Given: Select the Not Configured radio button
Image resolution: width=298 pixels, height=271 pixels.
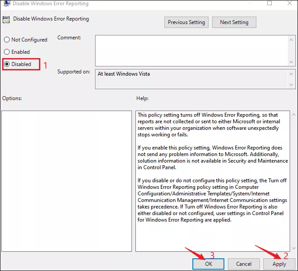Looking at the screenshot, I should pyautogui.click(x=7, y=40).
